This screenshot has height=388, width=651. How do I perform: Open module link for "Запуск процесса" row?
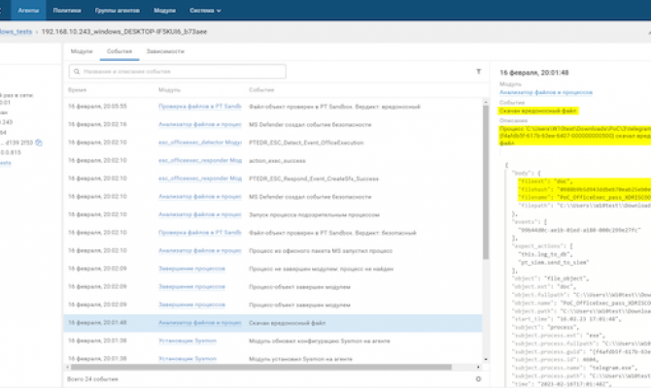click(x=200, y=214)
